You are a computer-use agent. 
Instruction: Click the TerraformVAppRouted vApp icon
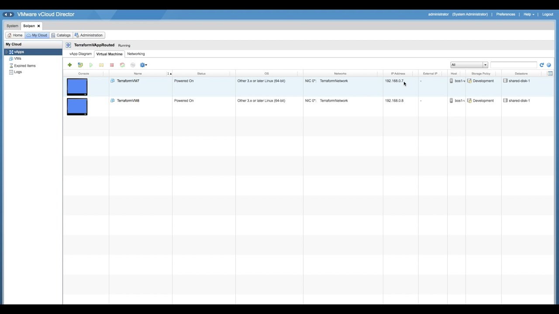[x=68, y=45]
